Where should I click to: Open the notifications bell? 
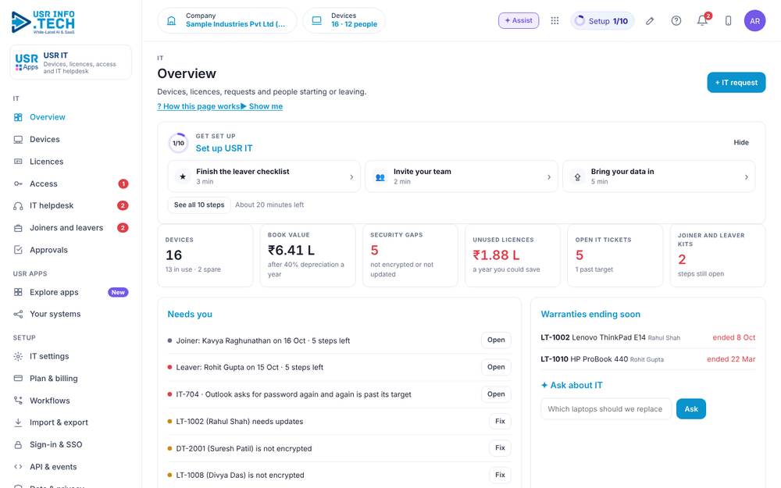[x=702, y=21]
